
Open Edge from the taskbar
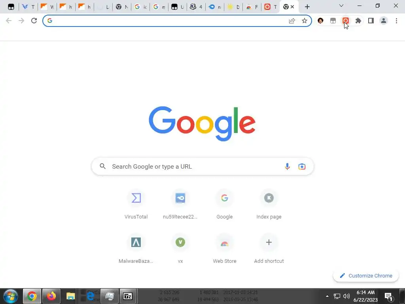click(90, 296)
